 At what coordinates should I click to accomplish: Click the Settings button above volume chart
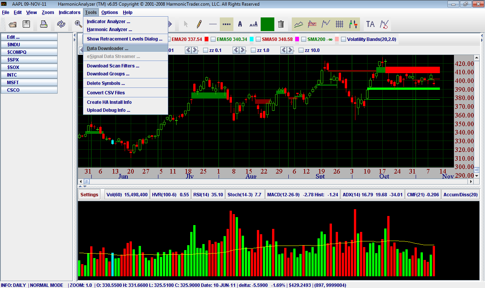89,195
